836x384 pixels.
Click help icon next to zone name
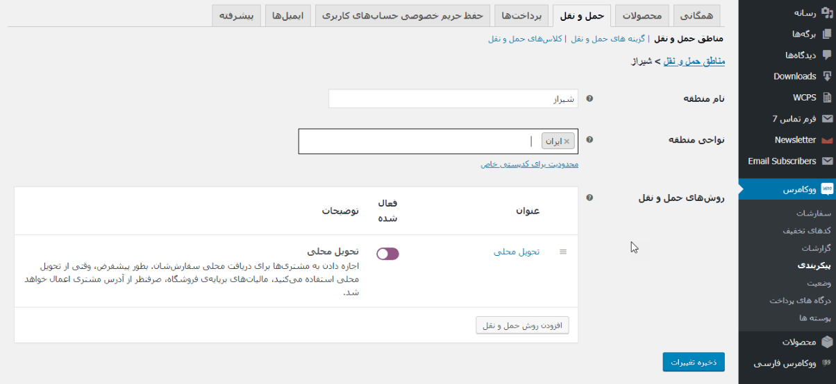click(x=590, y=98)
